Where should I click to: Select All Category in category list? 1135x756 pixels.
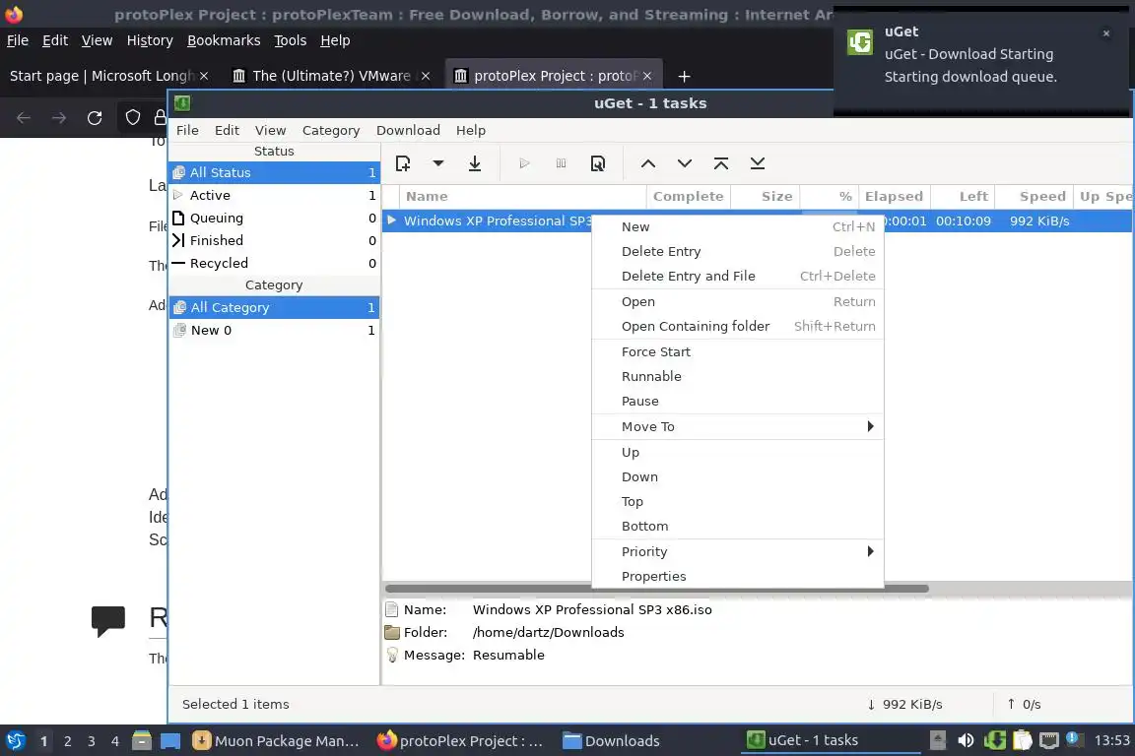pos(274,307)
